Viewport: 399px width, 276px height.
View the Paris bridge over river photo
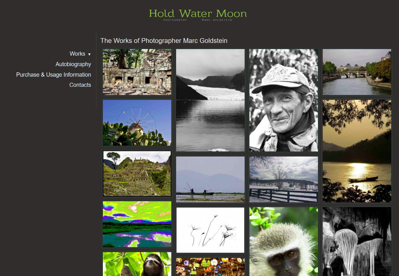coord(357,72)
